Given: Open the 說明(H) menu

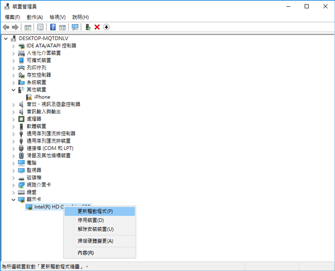Looking at the screenshot, I should (80, 17).
